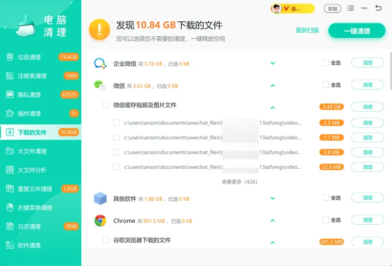Click the 右键菜单清理 mouse icon
Viewport: 392px width, 266px height.
pos(10,208)
